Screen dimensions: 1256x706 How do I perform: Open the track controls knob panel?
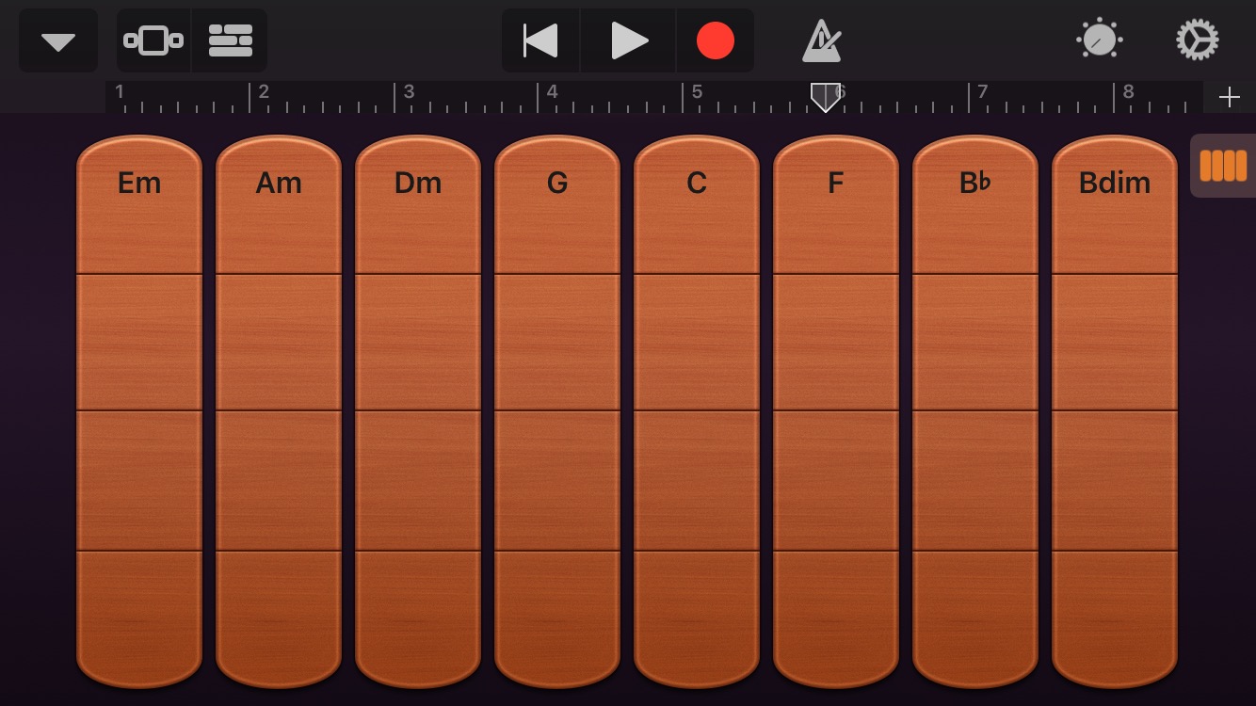[x=1098, y=40]
